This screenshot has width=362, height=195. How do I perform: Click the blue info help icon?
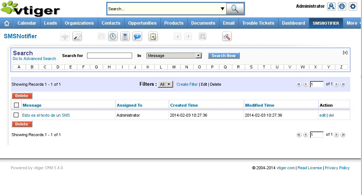[342, 6]
